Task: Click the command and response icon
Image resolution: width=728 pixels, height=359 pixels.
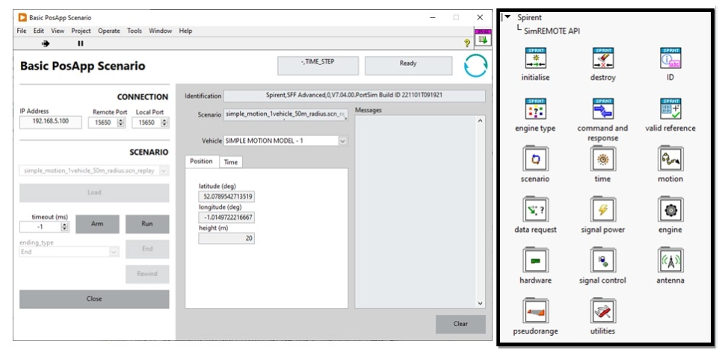Action: (x=603, y=109)
